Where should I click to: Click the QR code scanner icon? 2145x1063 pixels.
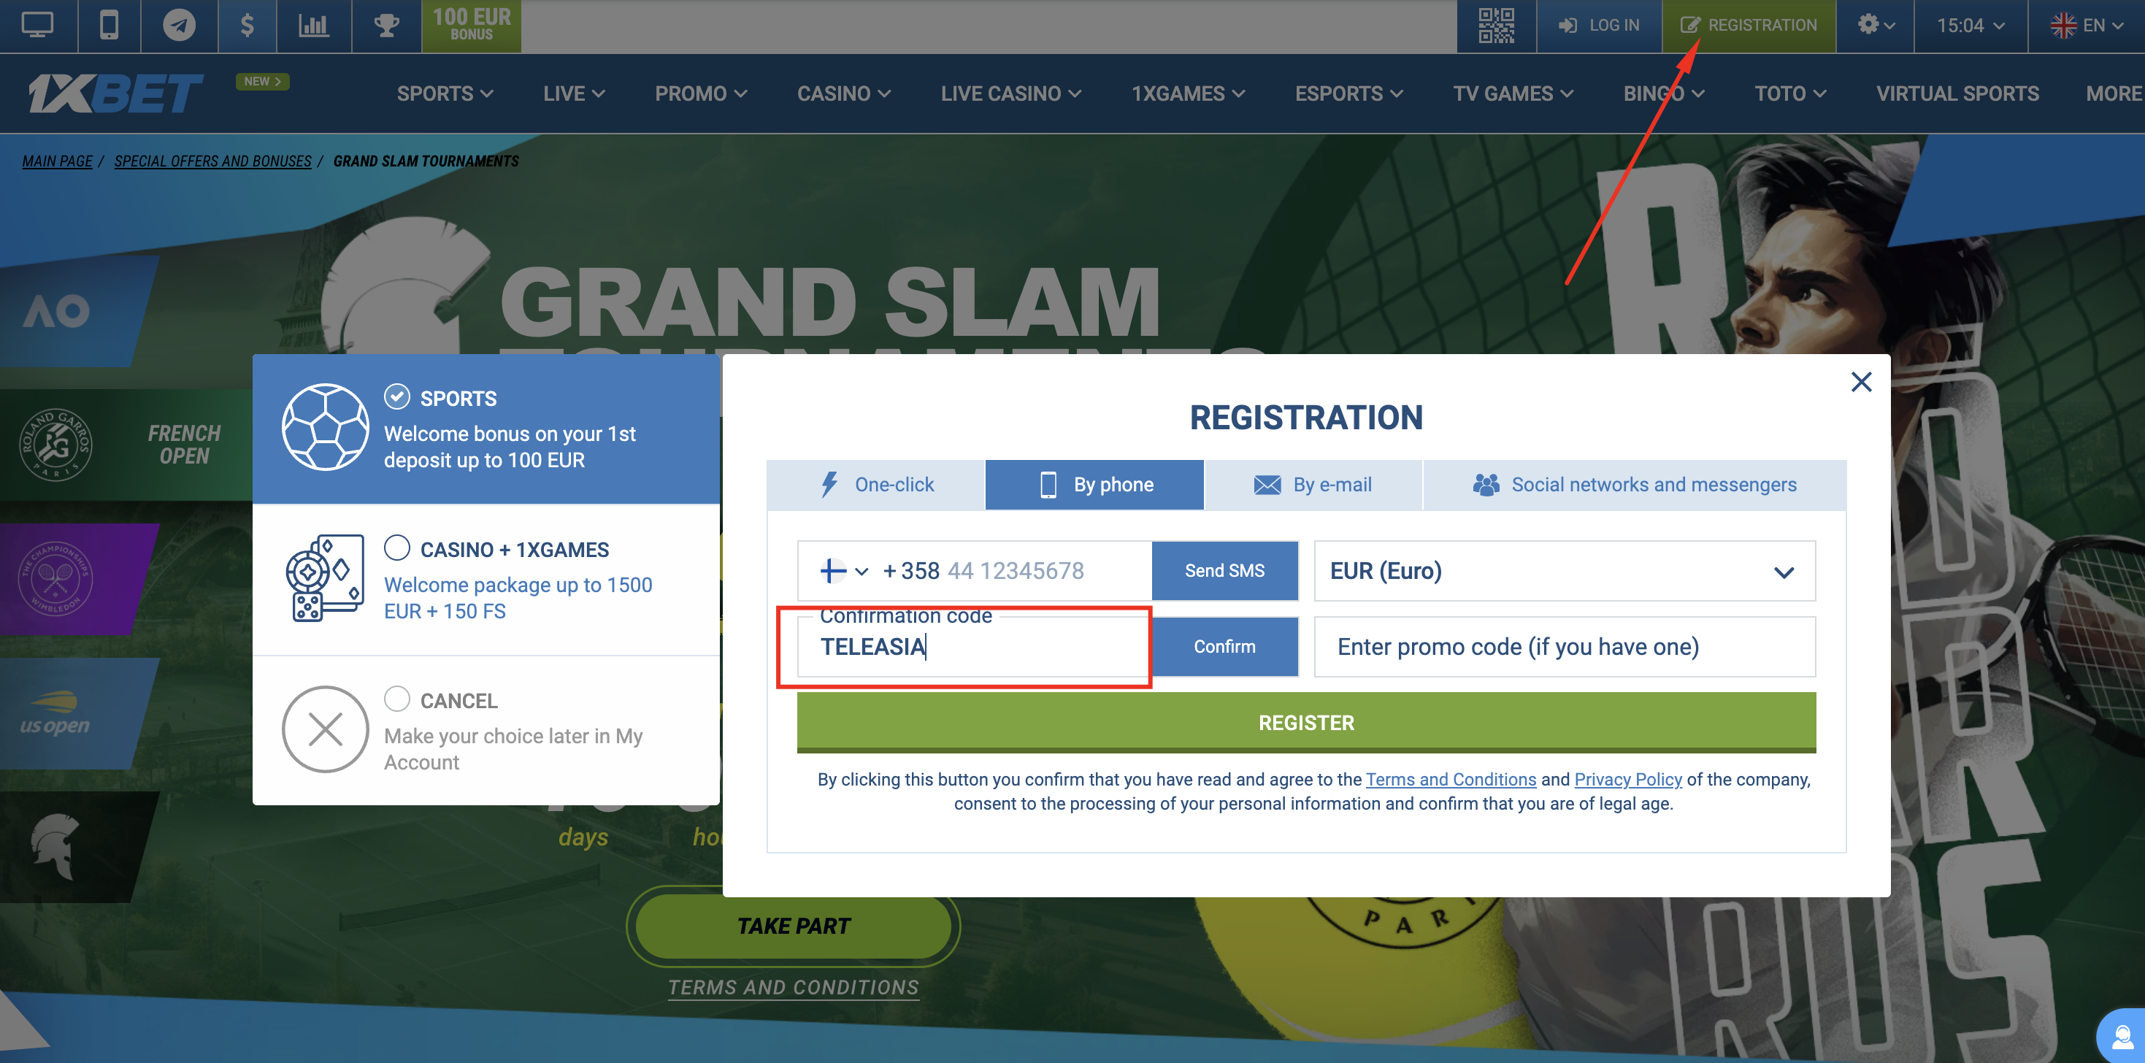(1495, 26)
